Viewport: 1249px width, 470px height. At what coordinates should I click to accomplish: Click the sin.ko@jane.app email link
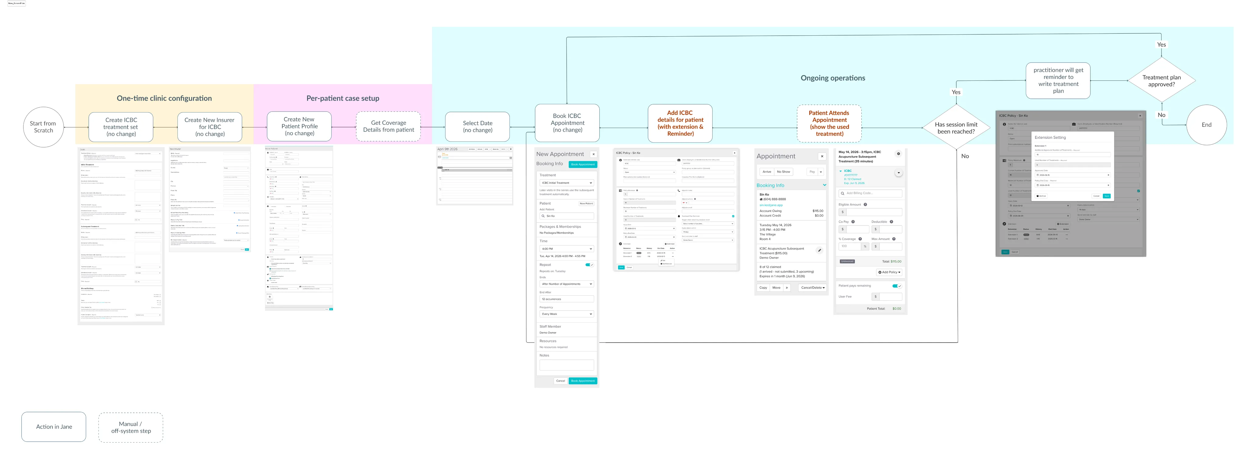(771, 205)
